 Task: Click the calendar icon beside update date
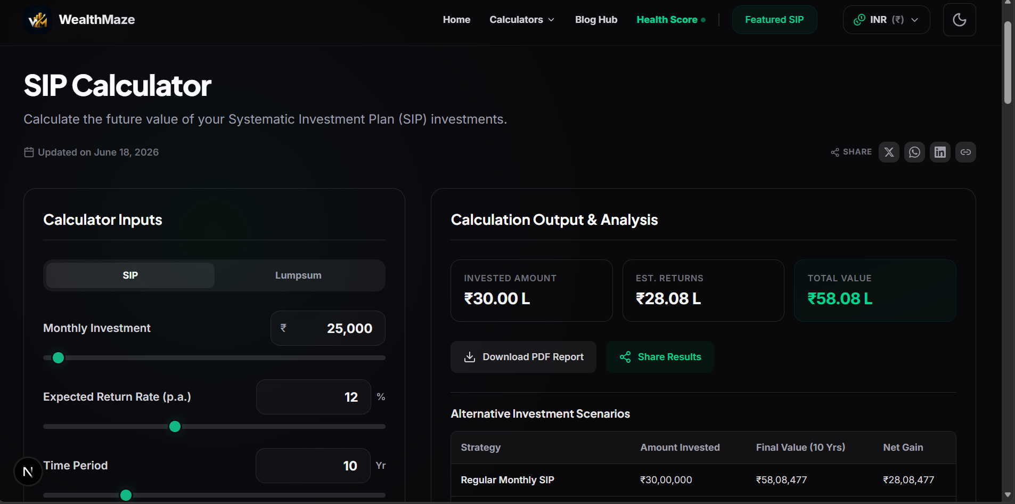click(x=29, y=152)
